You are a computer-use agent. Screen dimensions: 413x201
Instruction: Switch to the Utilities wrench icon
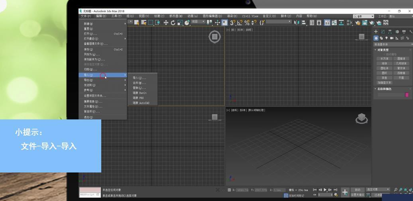410,31
